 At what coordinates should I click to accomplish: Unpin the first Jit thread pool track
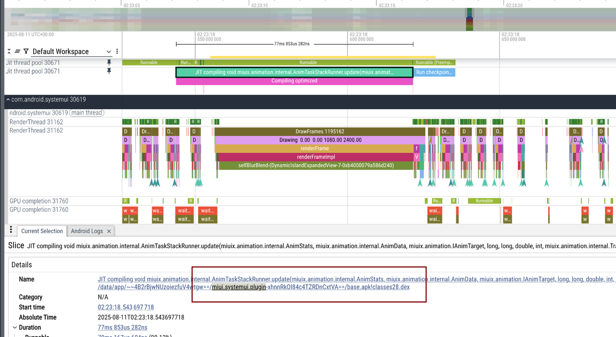tap(109, 62)
